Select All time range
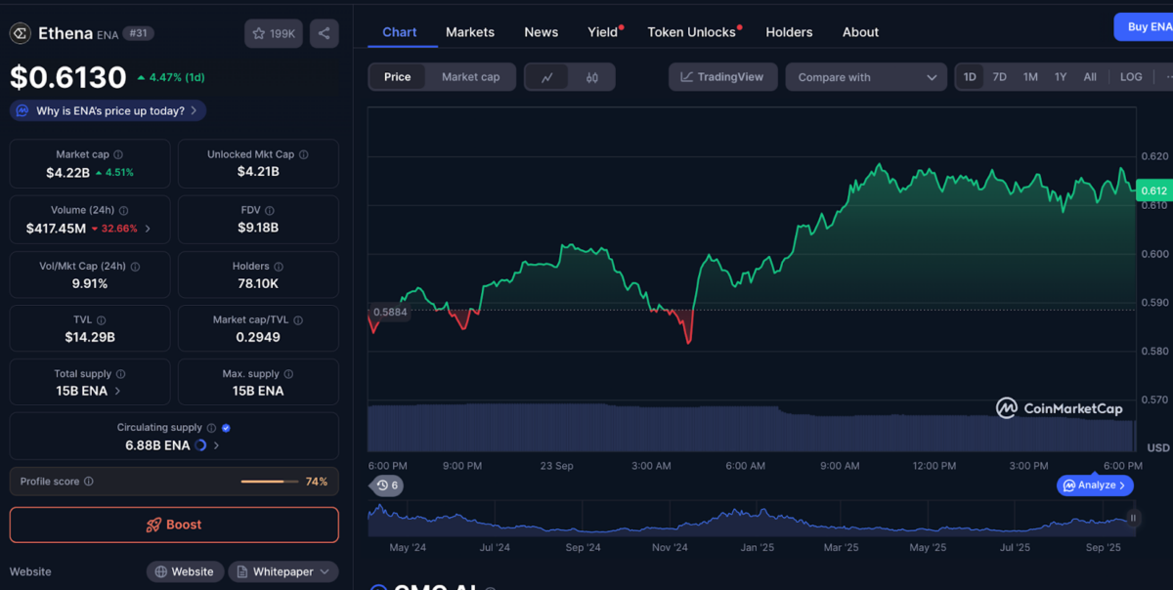 tap(1090, 77)
